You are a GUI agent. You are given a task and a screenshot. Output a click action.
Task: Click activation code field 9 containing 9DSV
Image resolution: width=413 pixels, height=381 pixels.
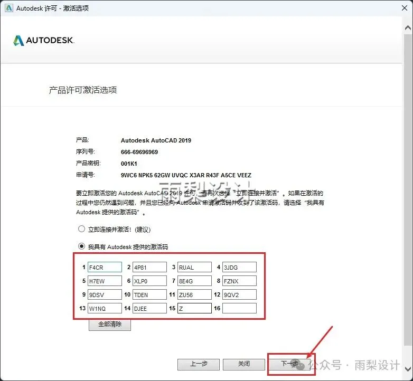[x=105, y=294]
